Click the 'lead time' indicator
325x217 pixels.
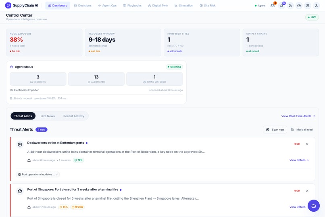click(x=94, y=51)
